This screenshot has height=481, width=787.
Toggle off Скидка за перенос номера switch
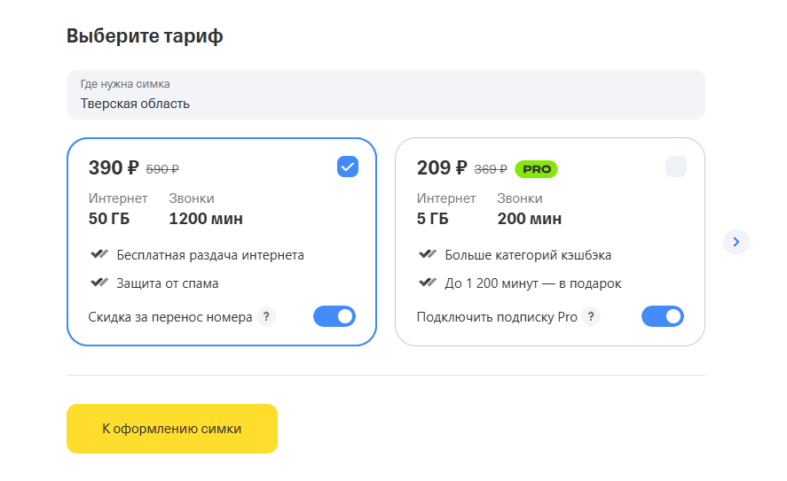point(334,316)
